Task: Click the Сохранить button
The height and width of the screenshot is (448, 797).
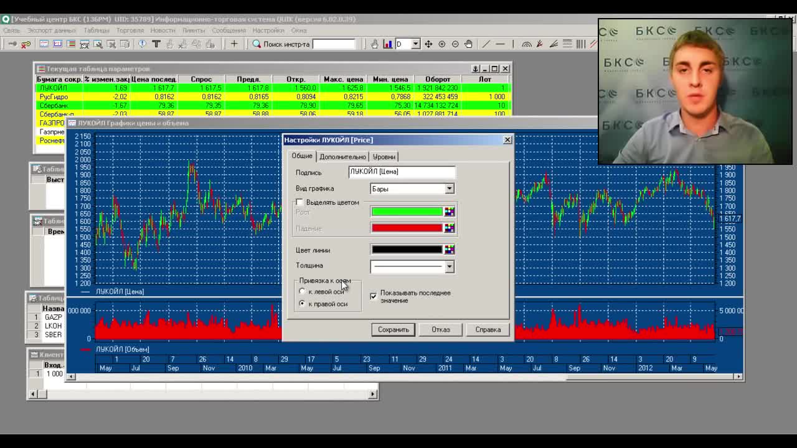Action: click(394, 330)
